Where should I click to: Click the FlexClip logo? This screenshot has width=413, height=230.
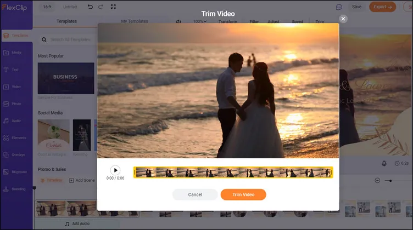(x=14, y=7)
